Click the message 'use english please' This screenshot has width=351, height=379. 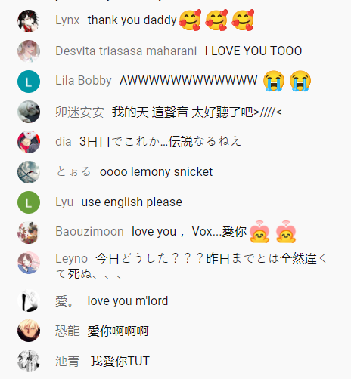[x=132, y=202]
